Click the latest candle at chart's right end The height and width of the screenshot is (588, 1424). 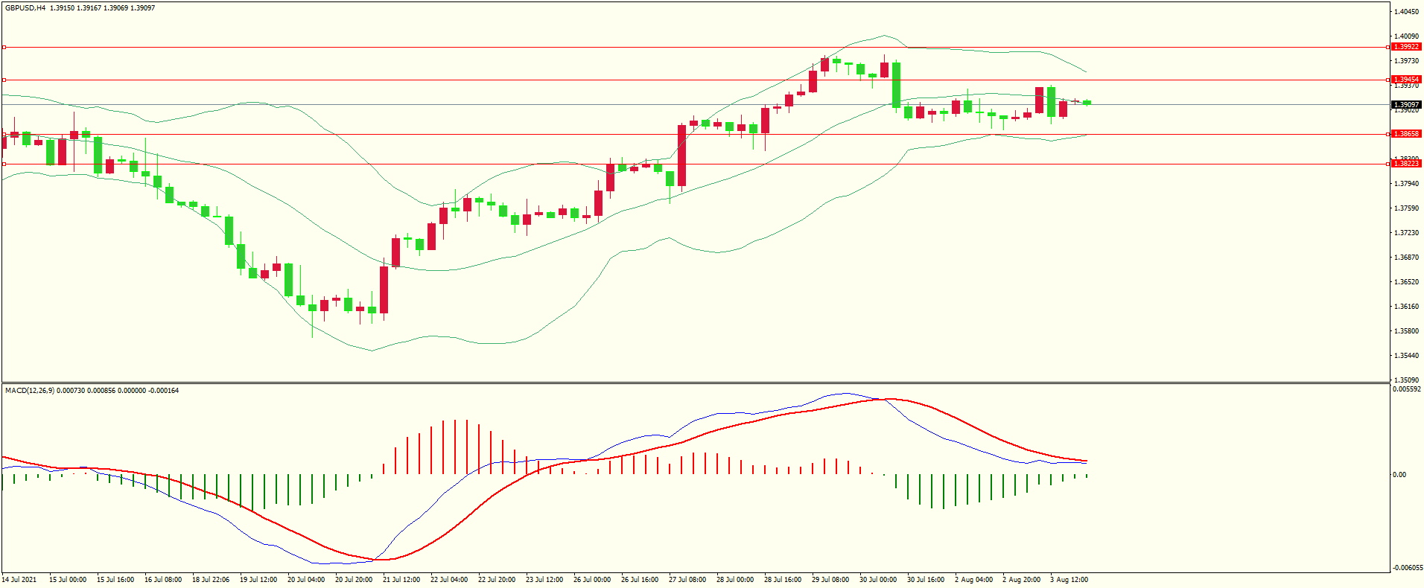point(1087,103)
